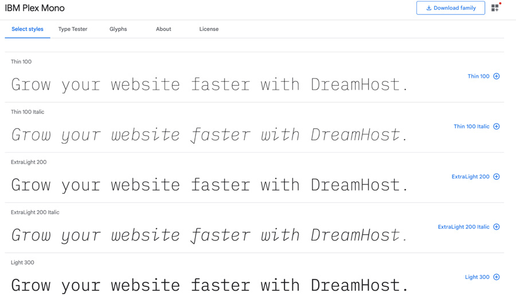Click the ExtraLight 200 Italic heading on left

point(35,212)
